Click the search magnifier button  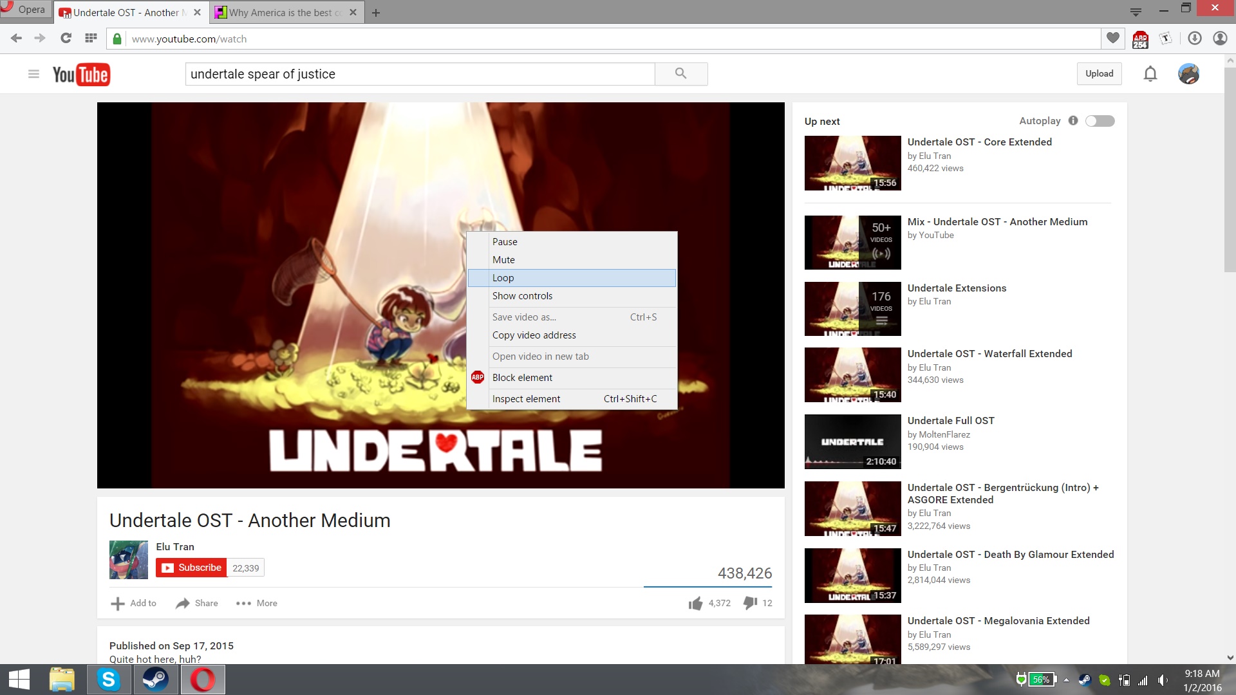[x=680, y=74]
